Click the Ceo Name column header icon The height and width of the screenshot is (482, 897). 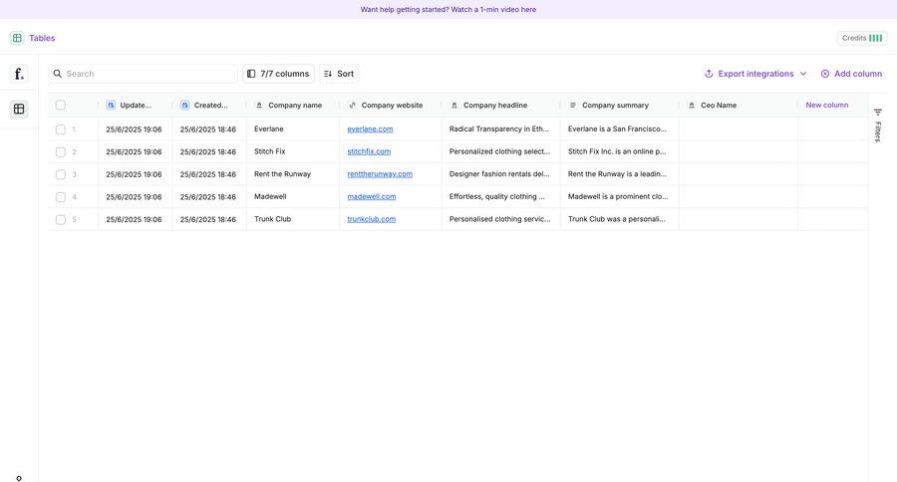pos(692,106)
